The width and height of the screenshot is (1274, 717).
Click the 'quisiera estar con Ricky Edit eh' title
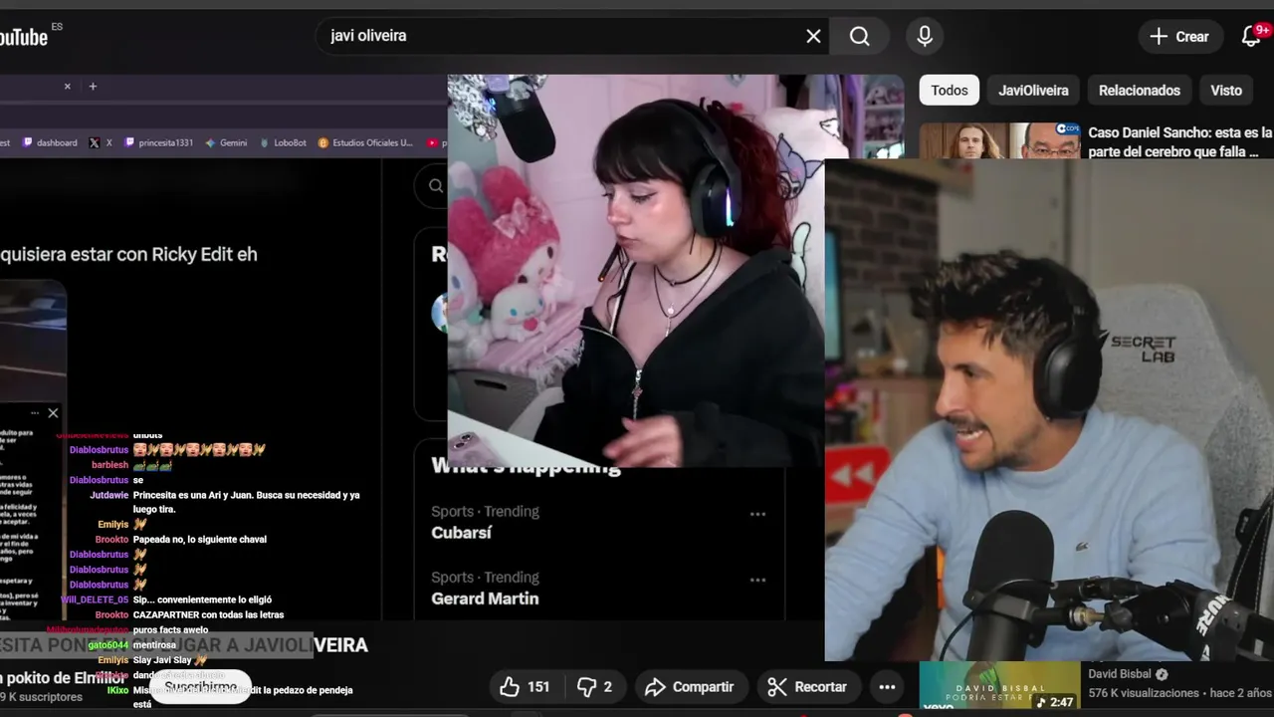pyautogui.click(x=128, y=254)
